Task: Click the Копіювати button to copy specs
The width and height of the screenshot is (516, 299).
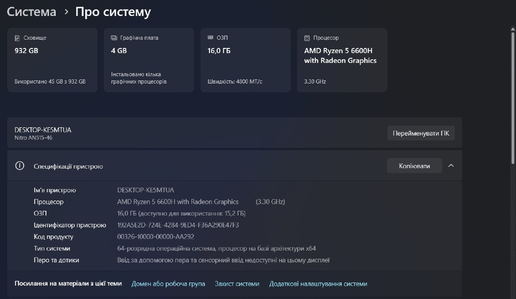Action: click(x=414, y=165)
